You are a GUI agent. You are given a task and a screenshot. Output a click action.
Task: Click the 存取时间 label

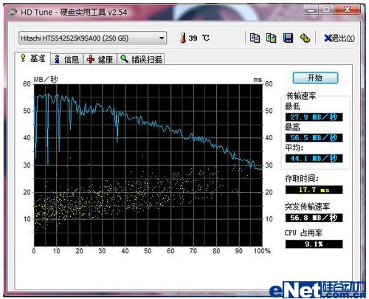tap(301, 178)
